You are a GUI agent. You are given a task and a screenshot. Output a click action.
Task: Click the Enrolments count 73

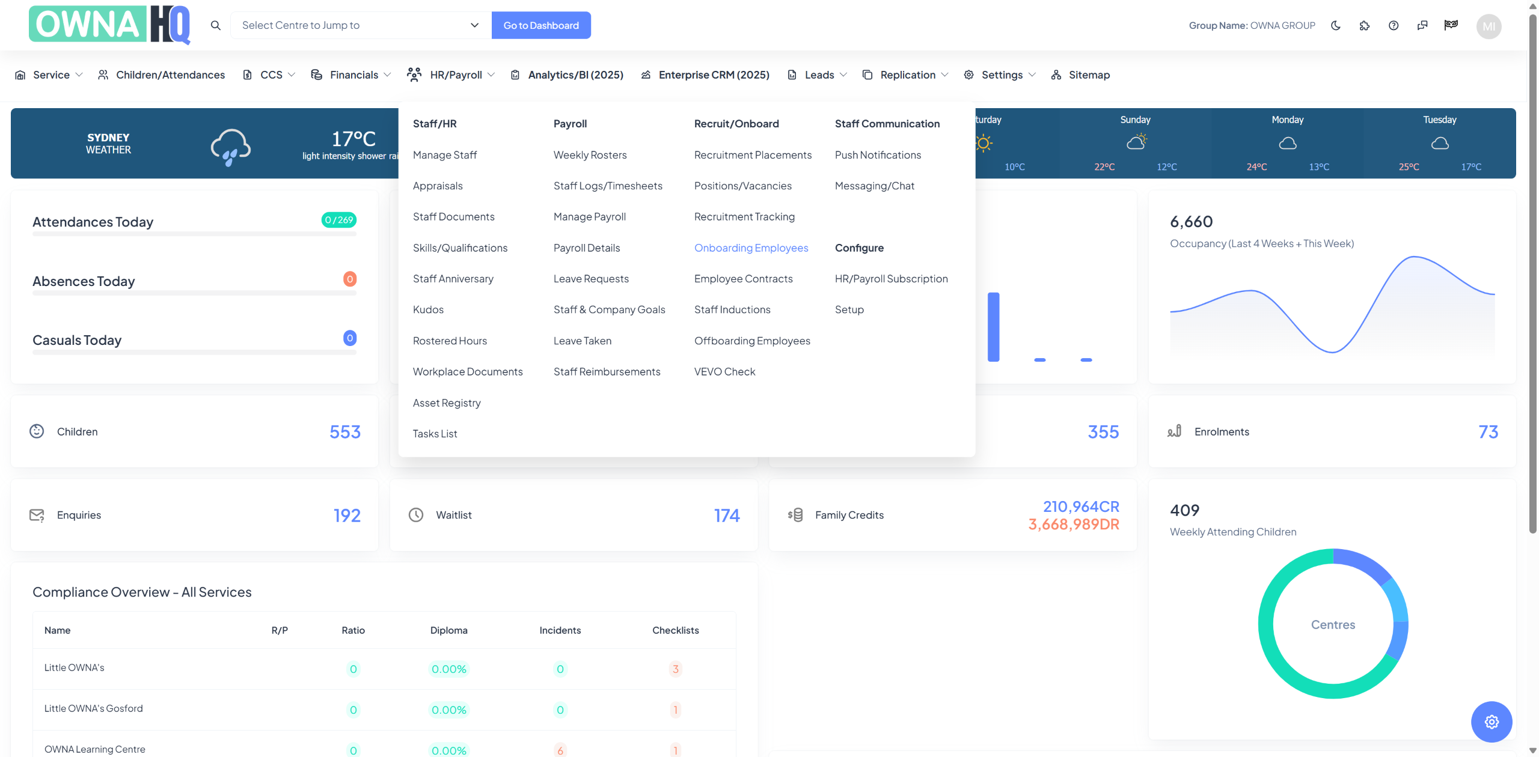(1489, 432)
